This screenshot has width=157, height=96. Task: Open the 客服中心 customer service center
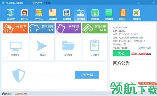(123, 14)
